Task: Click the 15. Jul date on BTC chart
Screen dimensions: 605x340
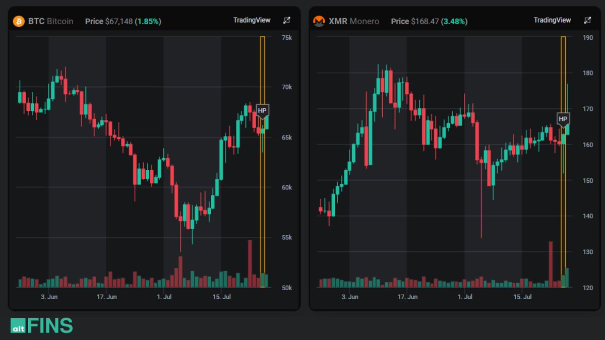Action: point(221,297)
